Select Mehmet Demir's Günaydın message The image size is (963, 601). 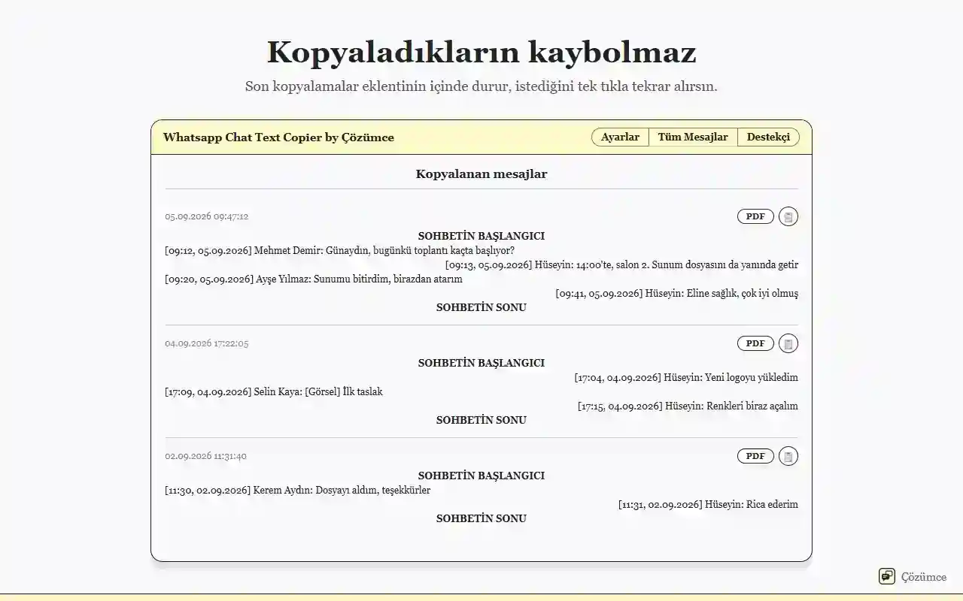340,250
